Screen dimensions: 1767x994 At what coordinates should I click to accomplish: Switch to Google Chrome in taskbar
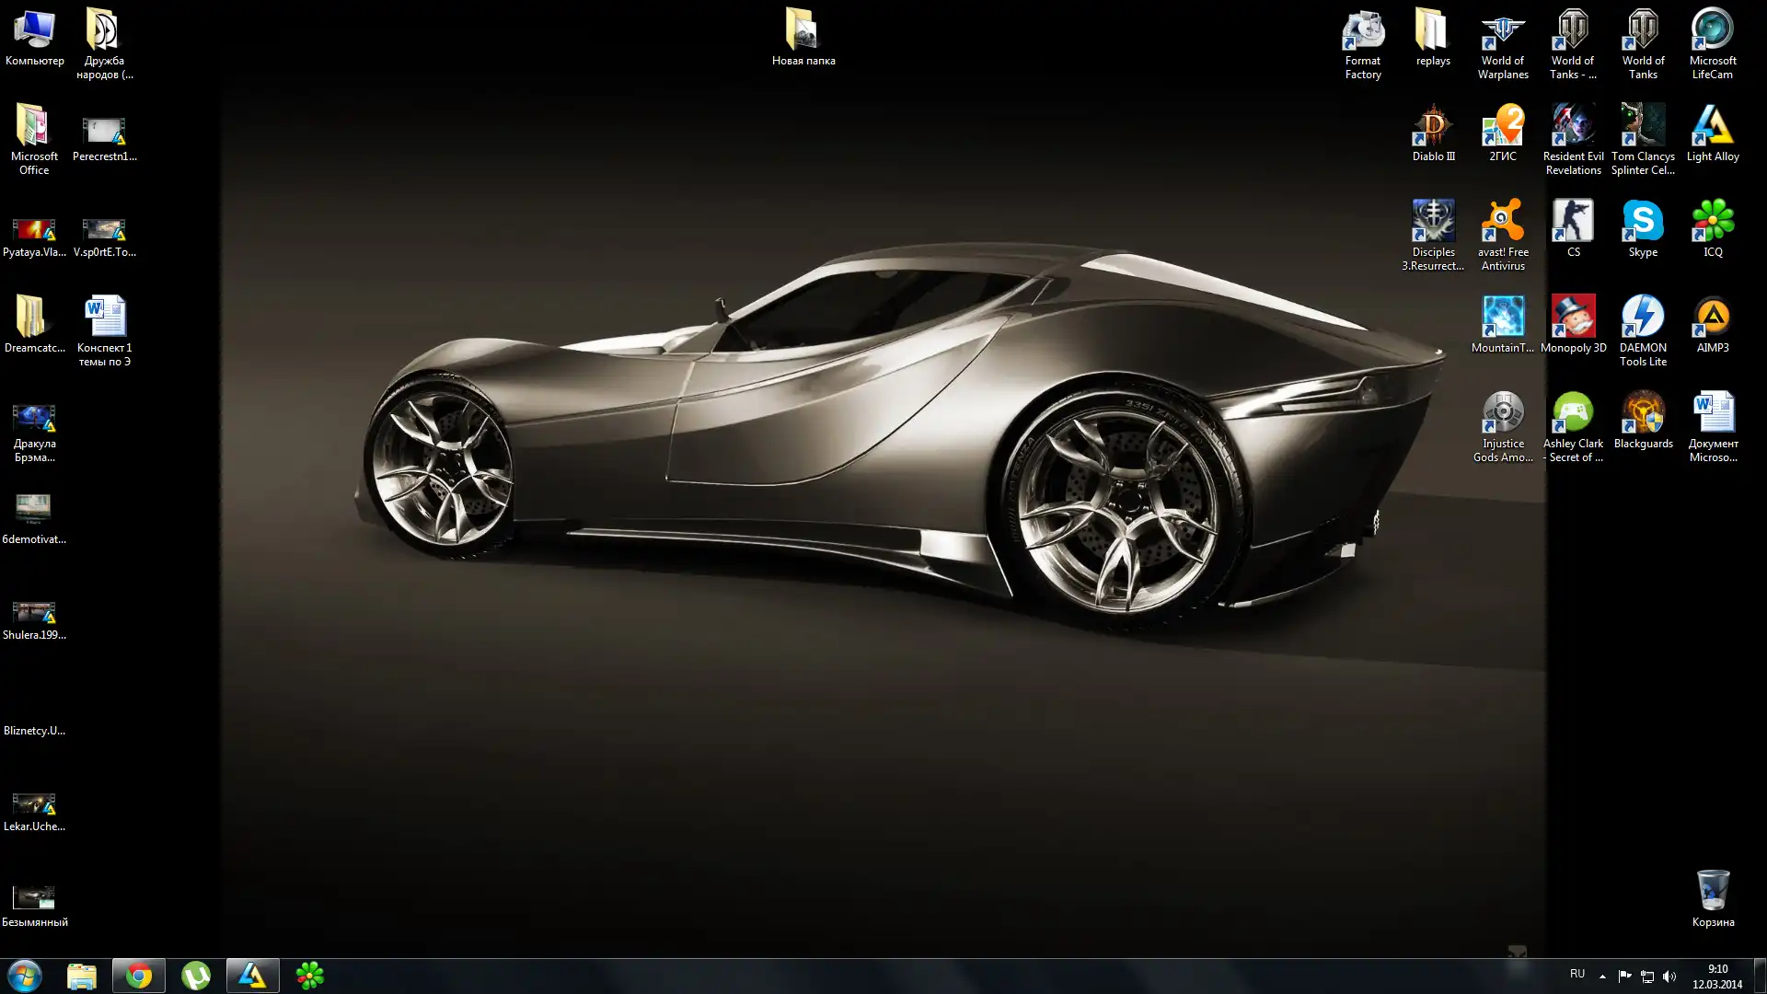(x=139, y=976)
